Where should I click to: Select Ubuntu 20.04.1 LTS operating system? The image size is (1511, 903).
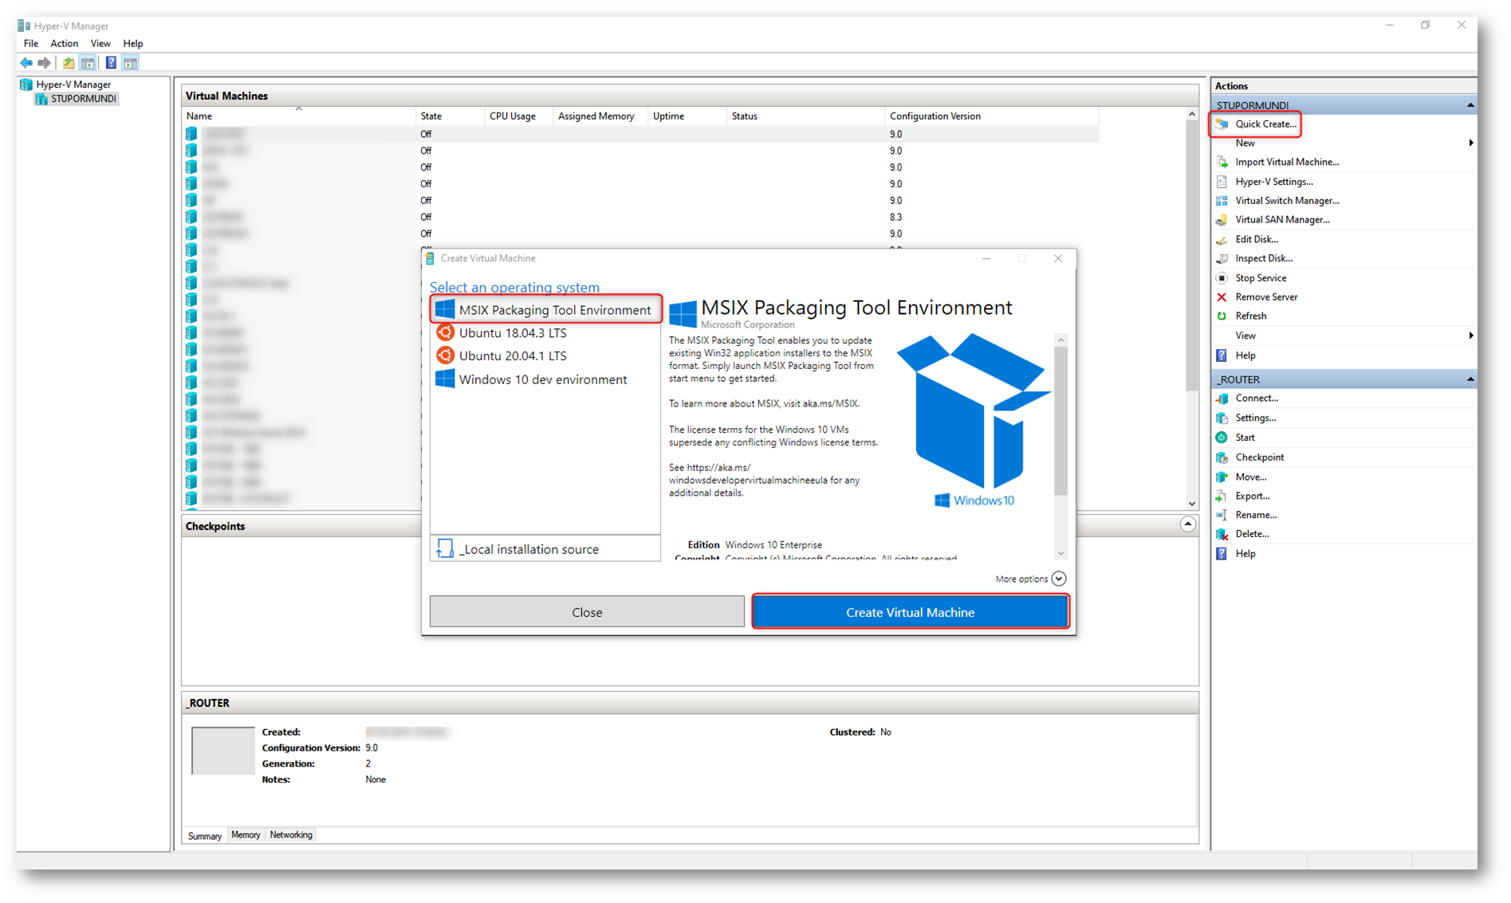[x=545, y=356]
